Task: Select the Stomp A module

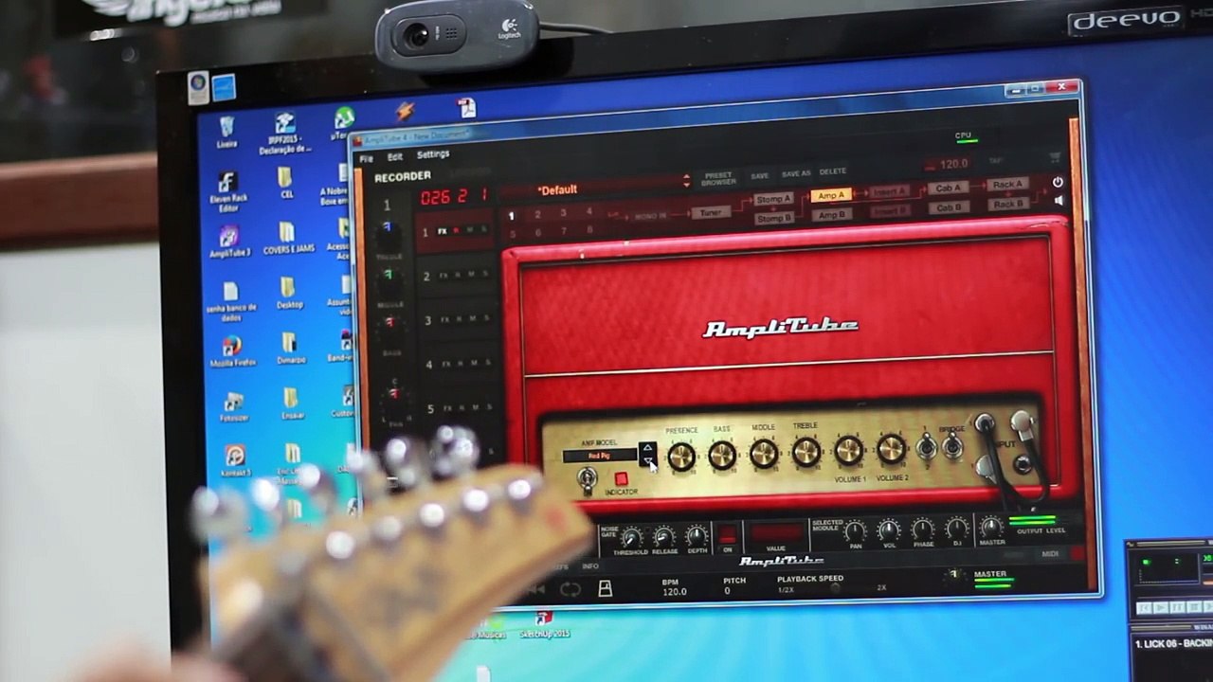Action: point(773,200)
